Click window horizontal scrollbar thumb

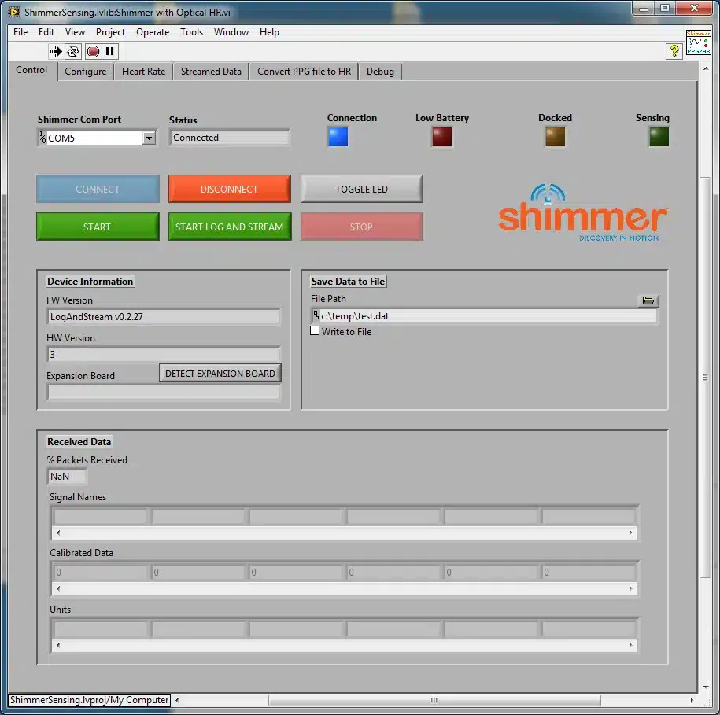[434, 700]
